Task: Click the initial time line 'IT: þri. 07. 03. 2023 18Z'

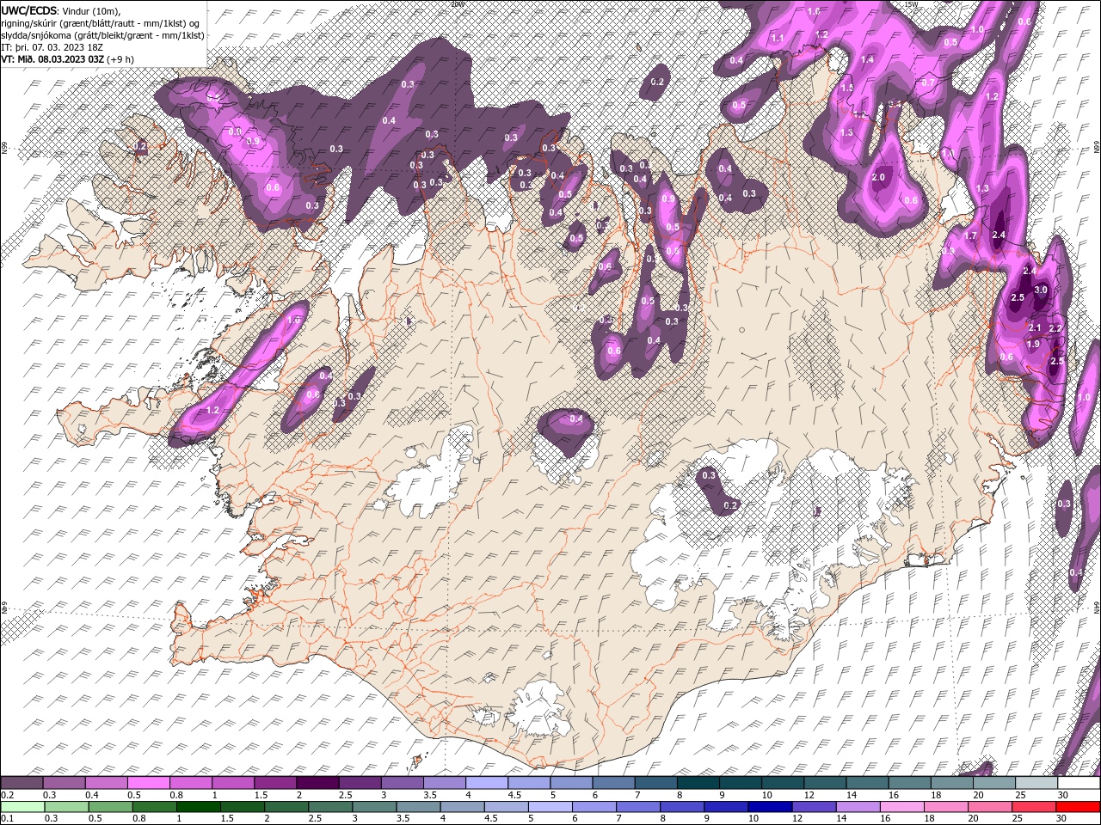Action: coord(52,47)
